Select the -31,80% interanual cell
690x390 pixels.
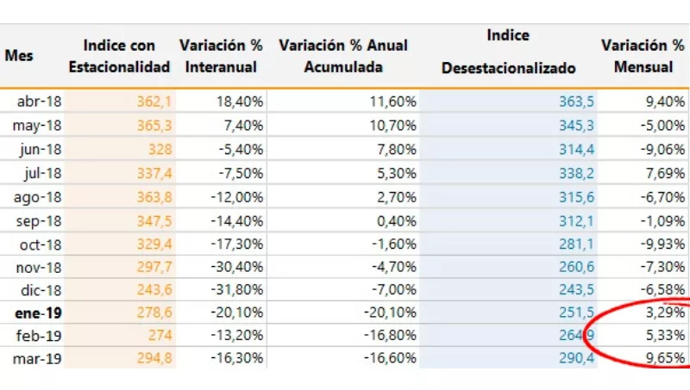[x=238, y=288]
